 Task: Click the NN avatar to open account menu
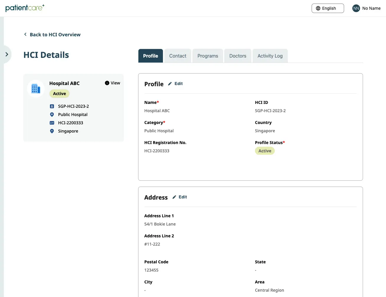[x=356, y=8]
